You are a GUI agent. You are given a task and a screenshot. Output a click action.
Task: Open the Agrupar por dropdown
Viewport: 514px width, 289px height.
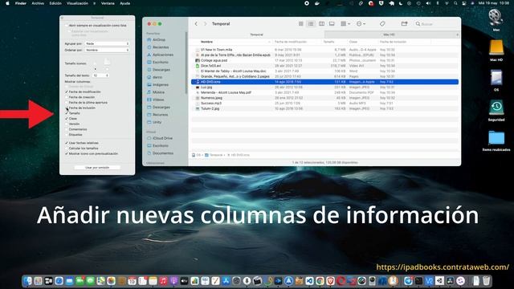pyautogui.click(x=107, y=43)
